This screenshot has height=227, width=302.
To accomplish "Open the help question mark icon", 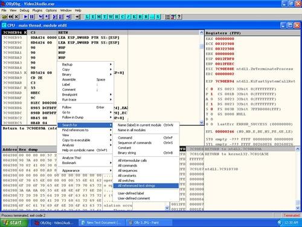I will click(x=179, y=17).
